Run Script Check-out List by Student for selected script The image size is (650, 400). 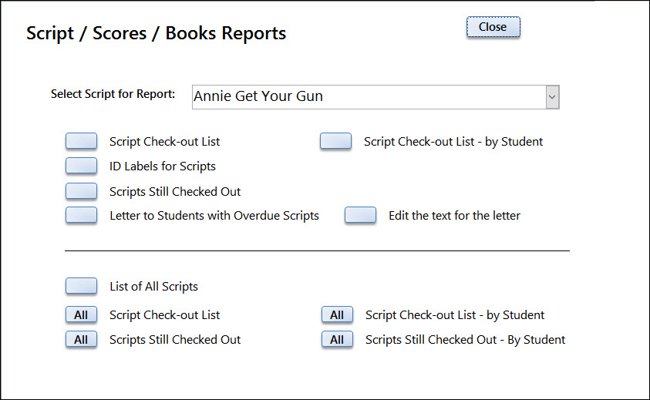pyautogui.click(x=335, y=141)
